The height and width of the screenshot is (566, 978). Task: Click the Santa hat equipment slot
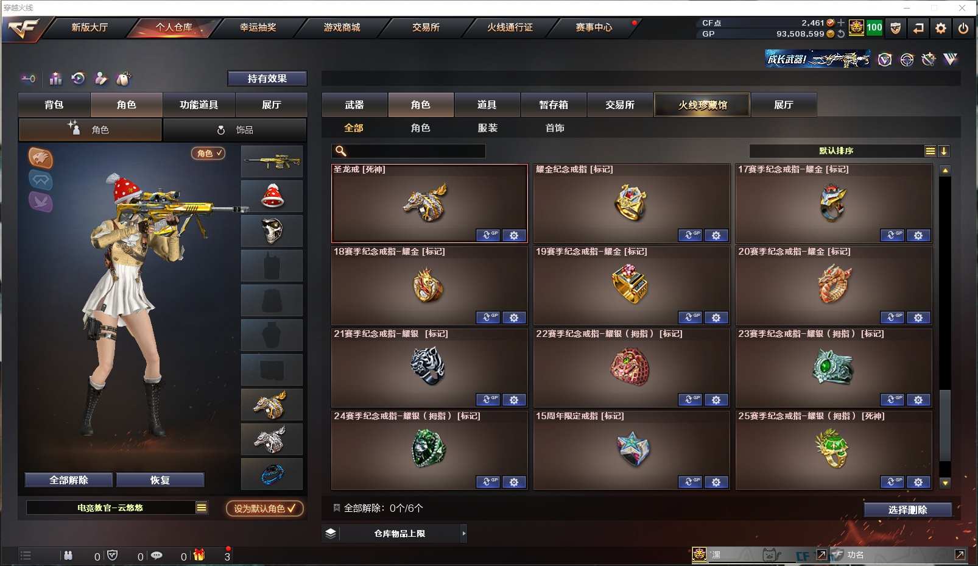(x=272, y=196)
